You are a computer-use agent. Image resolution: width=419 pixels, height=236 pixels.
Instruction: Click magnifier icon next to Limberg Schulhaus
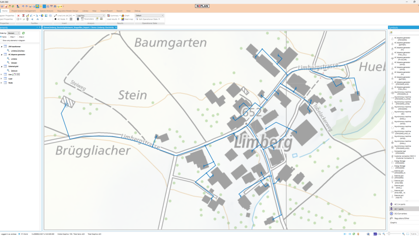8,51
